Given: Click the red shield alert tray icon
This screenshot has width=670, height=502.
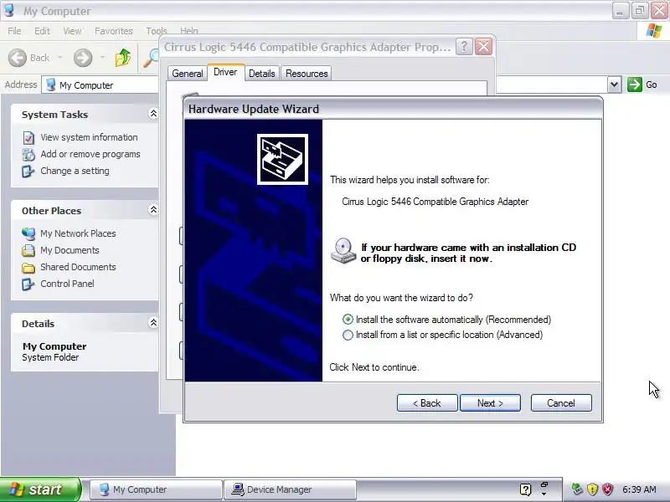Looking at the screenshot, I should click(607, 489).
